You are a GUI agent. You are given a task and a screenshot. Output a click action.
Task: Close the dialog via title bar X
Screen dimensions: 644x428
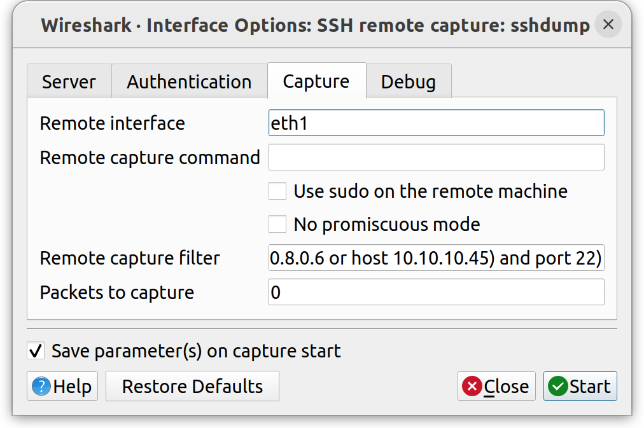coord(608,25)
